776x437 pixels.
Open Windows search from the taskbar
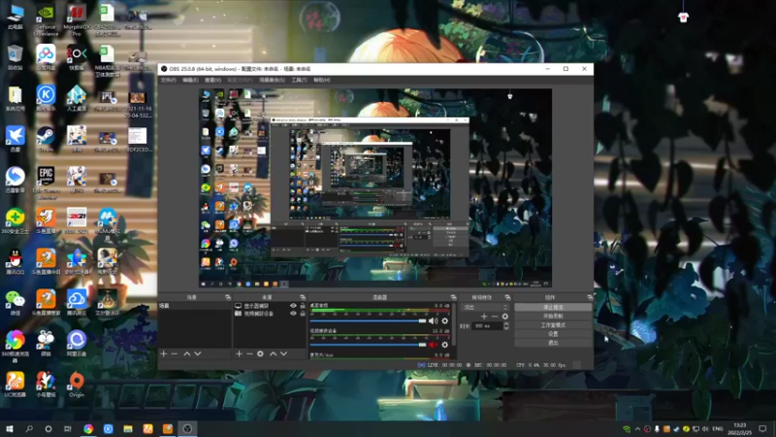[x=29, y=429]
